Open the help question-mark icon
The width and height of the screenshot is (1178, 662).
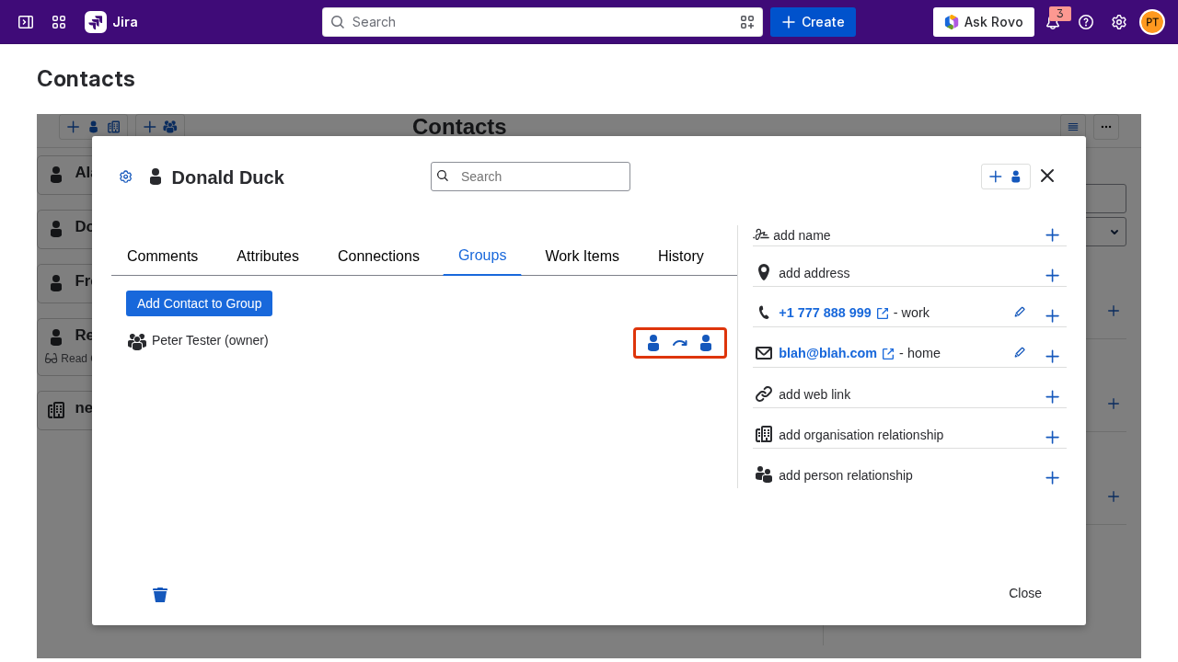1086,22
